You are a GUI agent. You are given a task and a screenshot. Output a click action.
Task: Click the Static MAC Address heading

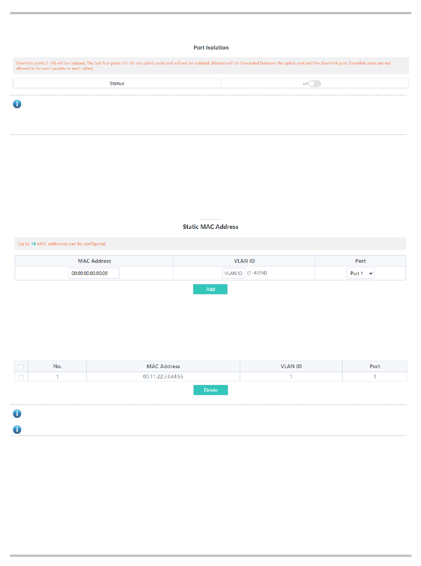[210, 227]
